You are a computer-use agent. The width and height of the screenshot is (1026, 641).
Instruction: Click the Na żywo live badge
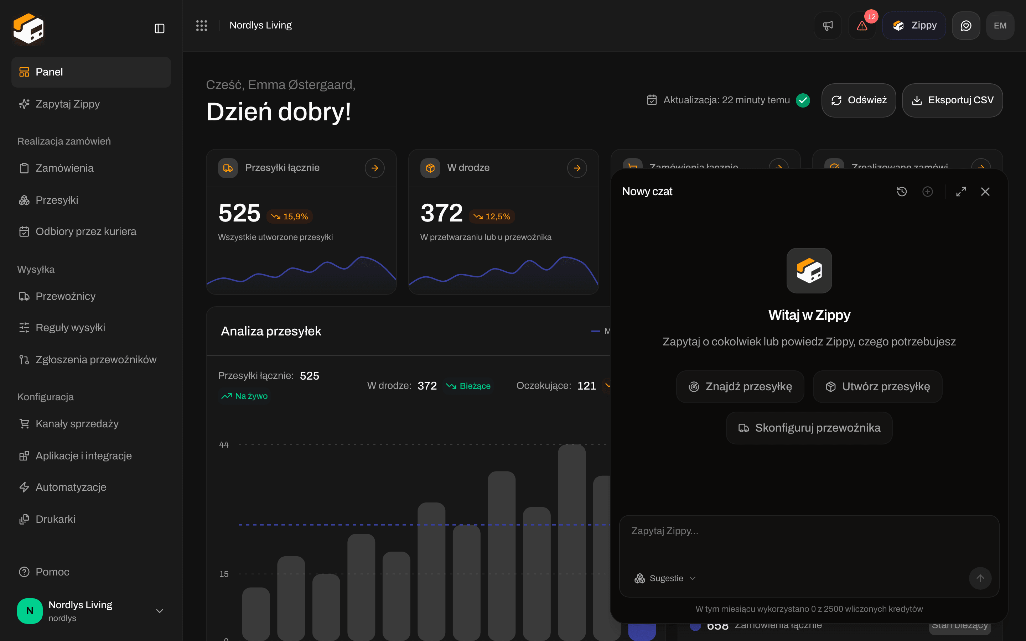point(245,396)
